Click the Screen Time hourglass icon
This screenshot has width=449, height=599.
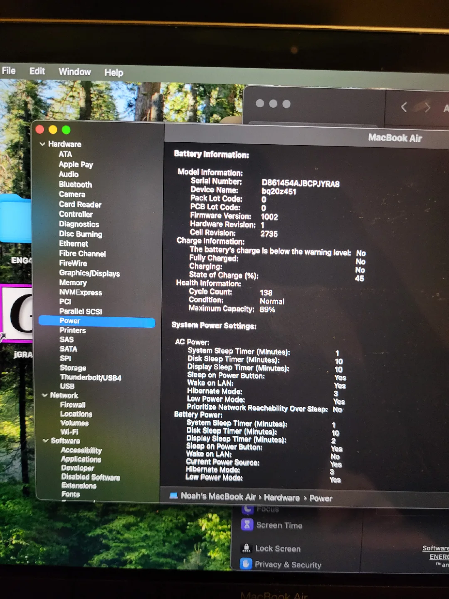248,525
